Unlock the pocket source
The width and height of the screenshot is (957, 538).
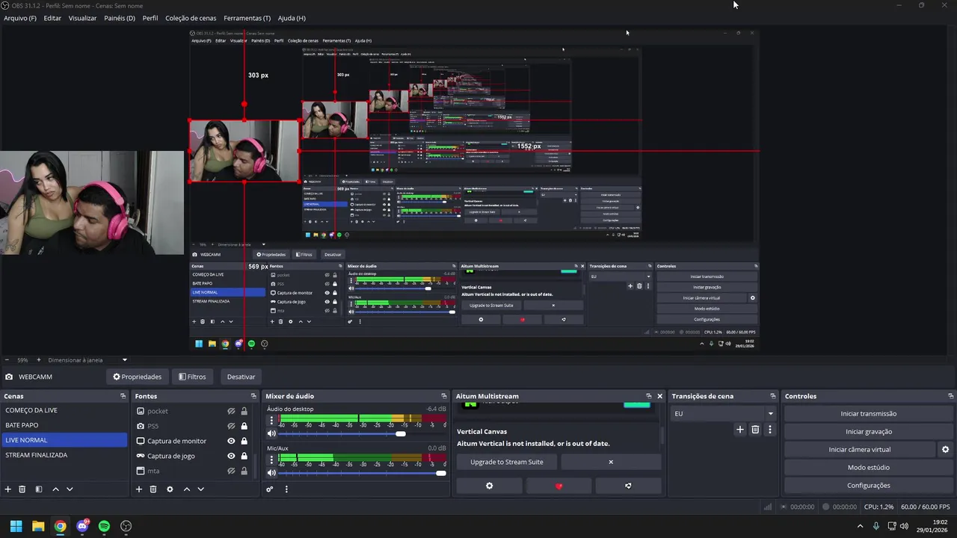pyautogui.click(x=244, y=411)
